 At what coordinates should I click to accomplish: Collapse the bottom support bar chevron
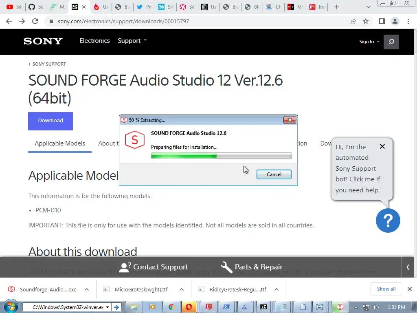[x=407, y=267]
